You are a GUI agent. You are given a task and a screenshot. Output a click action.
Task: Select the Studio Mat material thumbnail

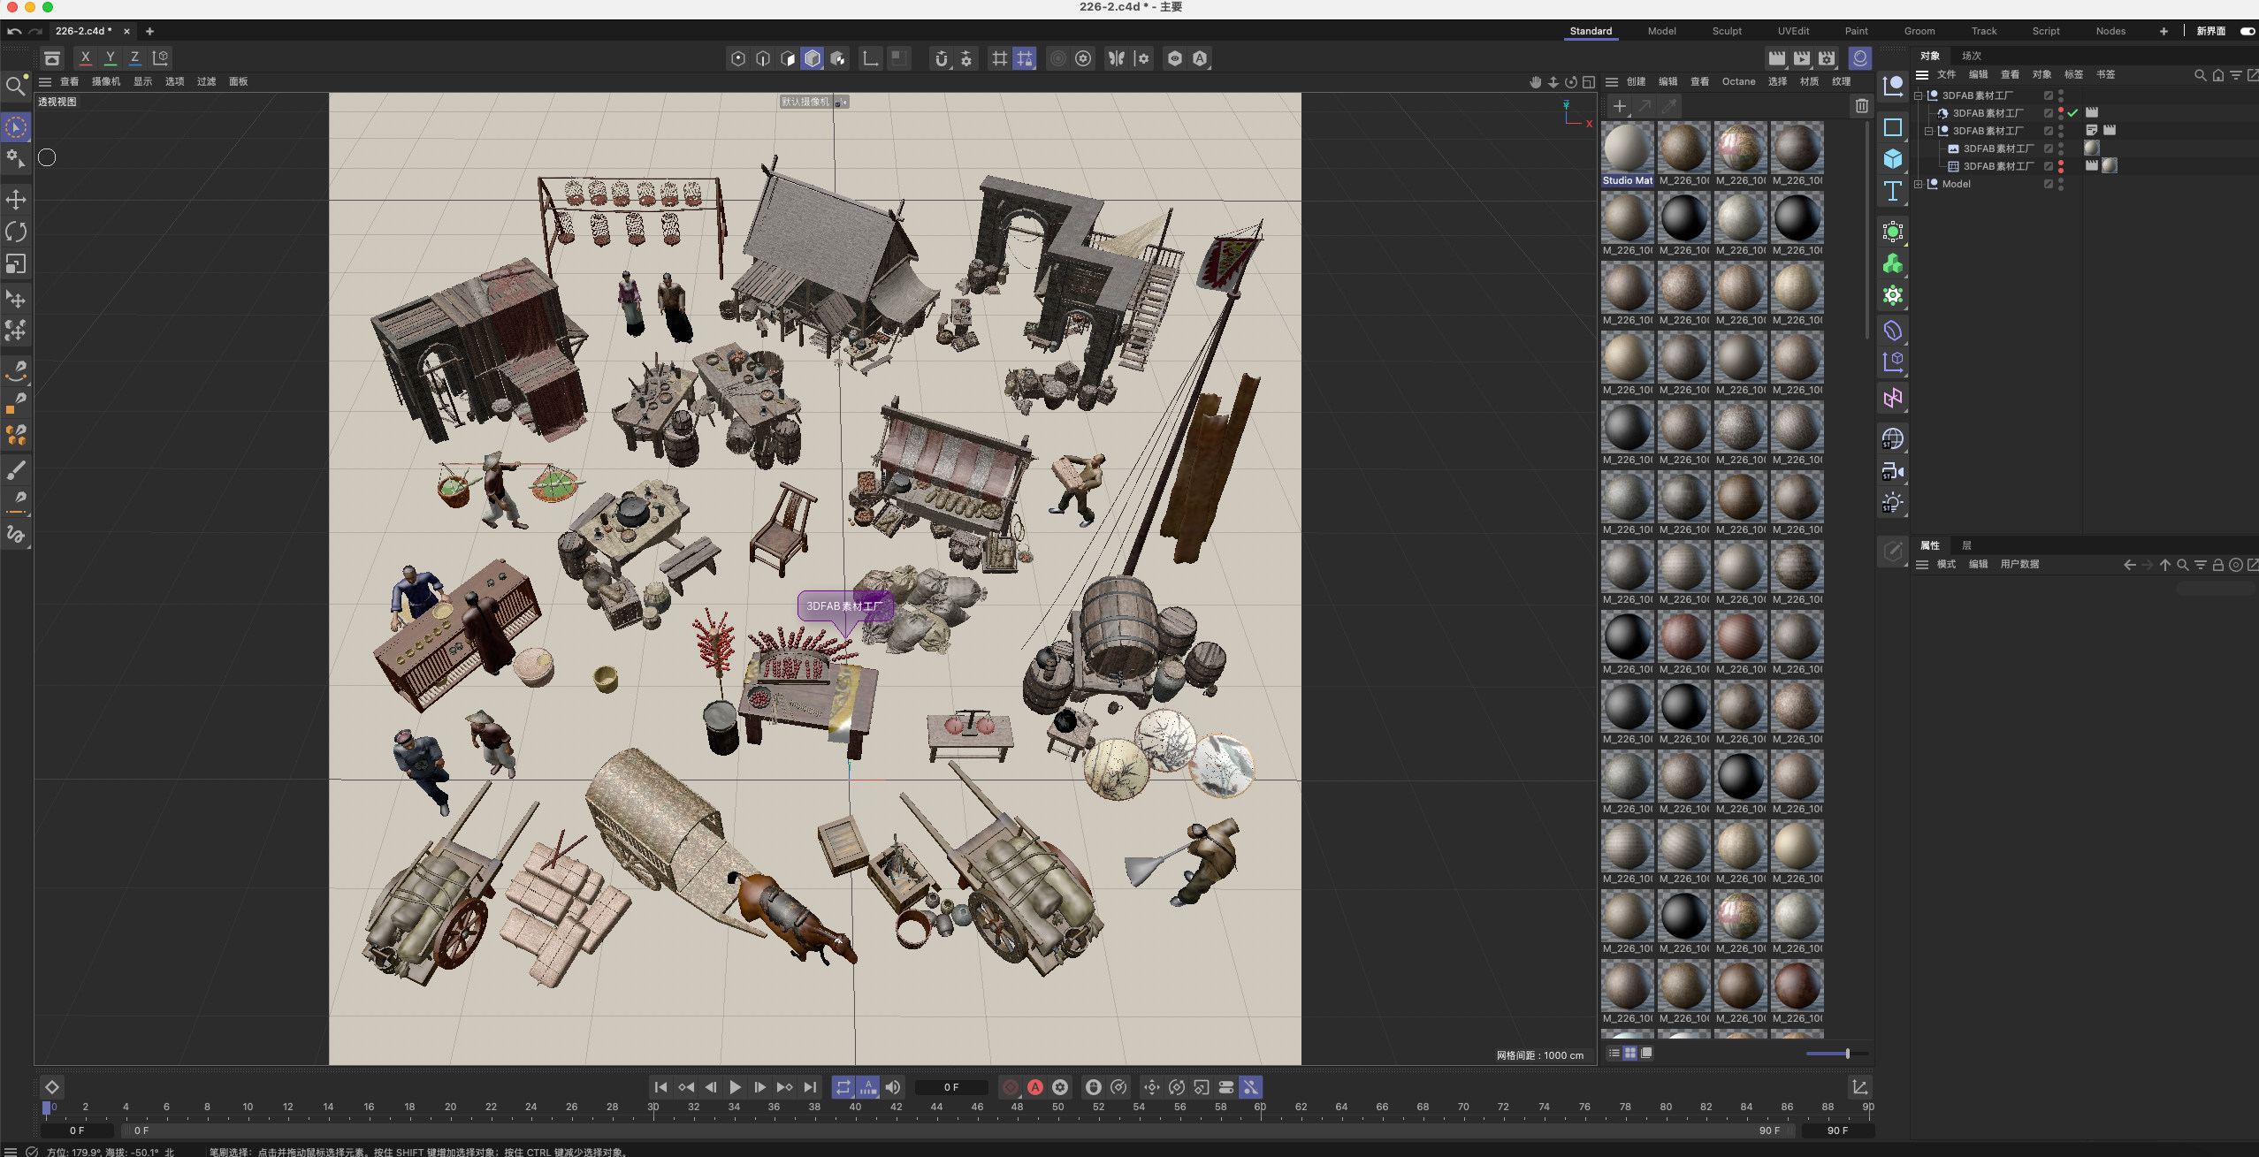[x=1627, y=148]
